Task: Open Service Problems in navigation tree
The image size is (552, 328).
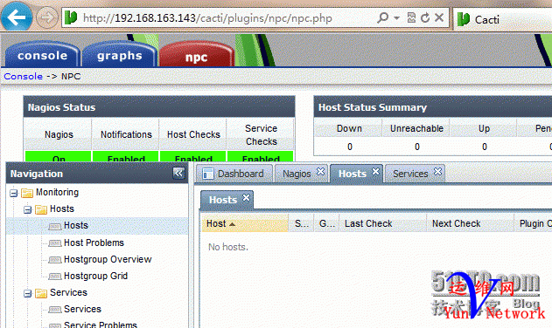Action: click(x=101, y=325)
